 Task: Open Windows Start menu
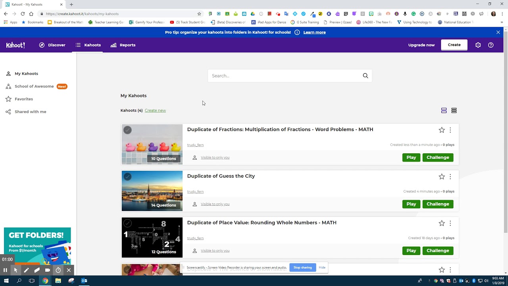[x=6, y=281]
